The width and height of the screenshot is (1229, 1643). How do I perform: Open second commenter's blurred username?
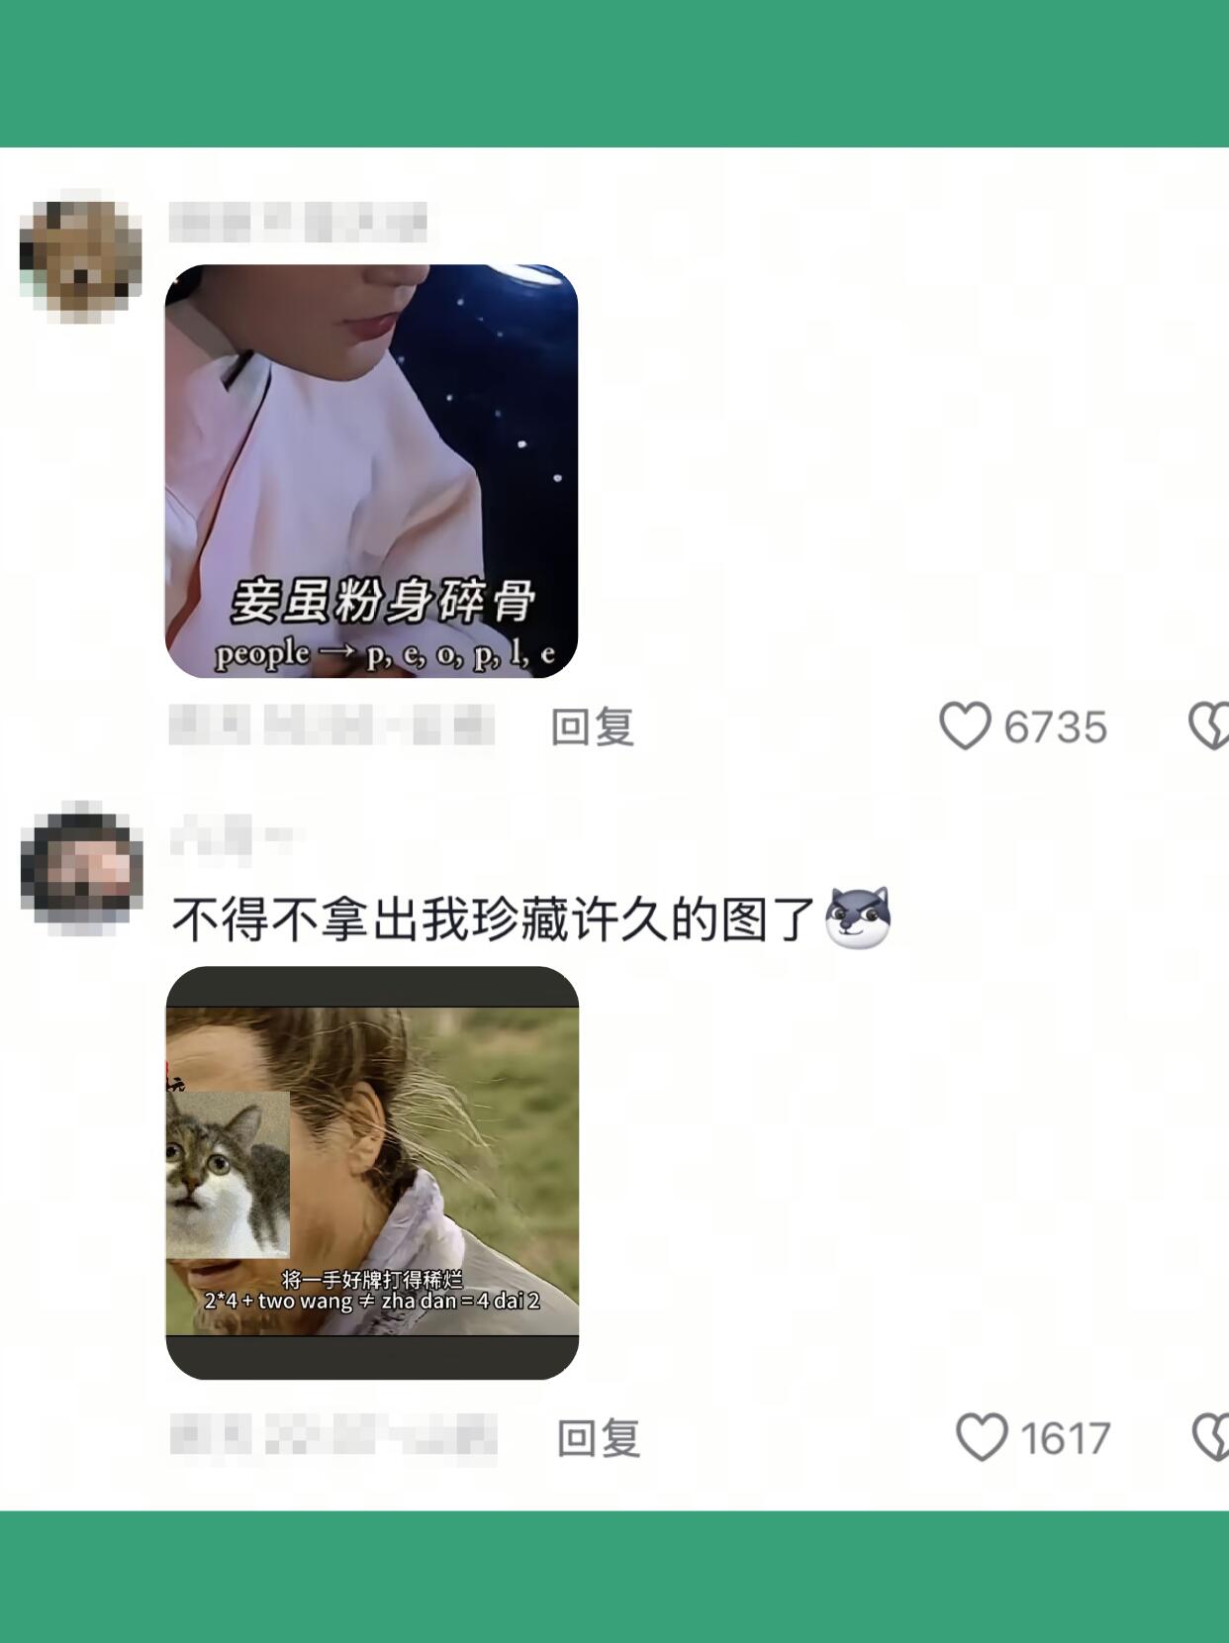pyautogui.click(x=234, y=837)
